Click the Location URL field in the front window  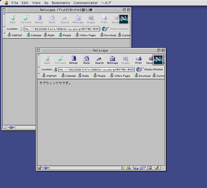click(96, 70)
